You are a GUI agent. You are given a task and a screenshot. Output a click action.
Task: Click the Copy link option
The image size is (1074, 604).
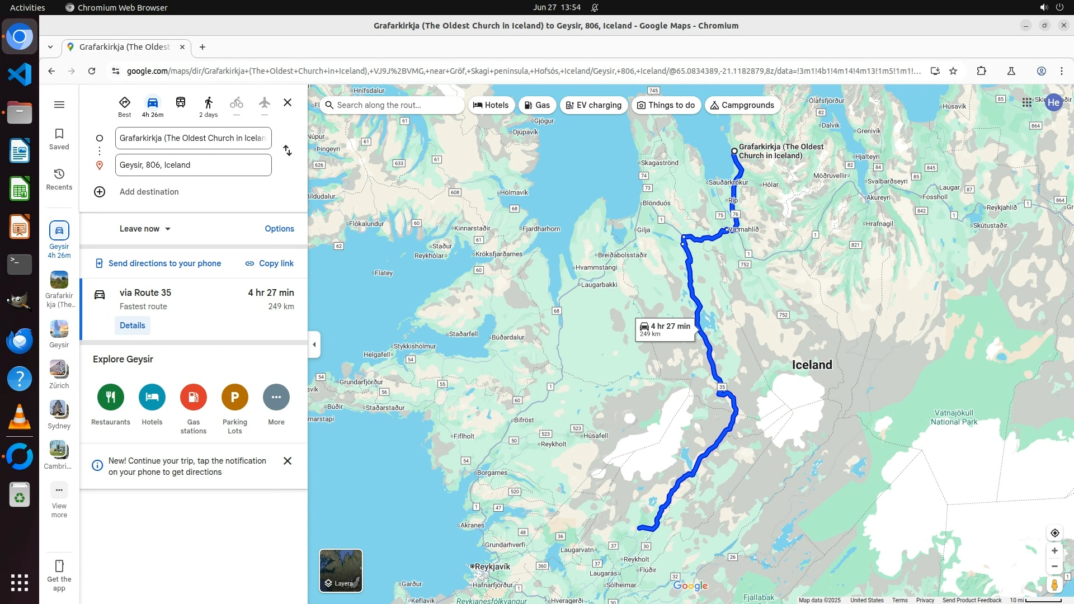point(269,263)
